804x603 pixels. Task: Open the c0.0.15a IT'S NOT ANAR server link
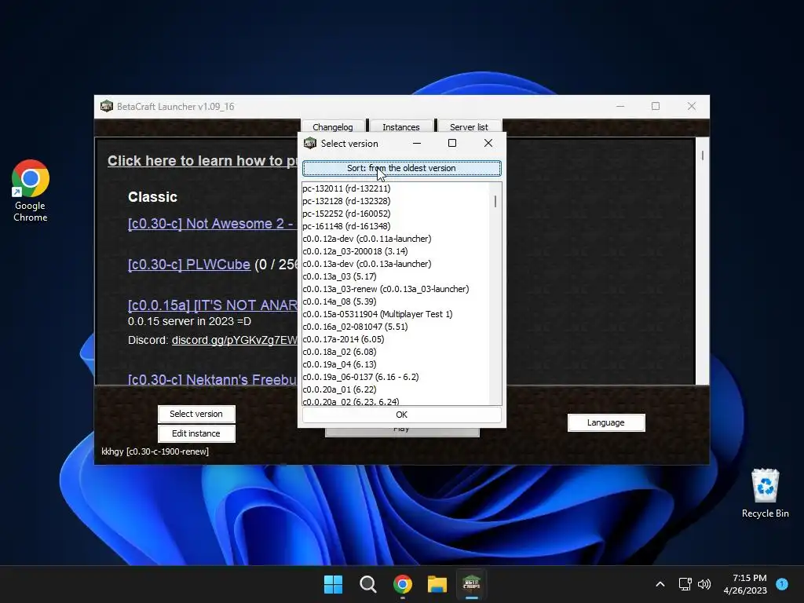pos(212,305)
